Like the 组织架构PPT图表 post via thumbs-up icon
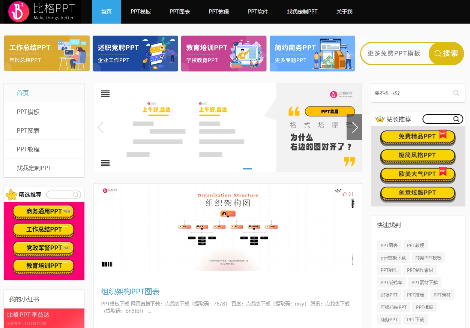Viewport: 470px width, 328px height. pyautogui.click(x=345, y=194)
